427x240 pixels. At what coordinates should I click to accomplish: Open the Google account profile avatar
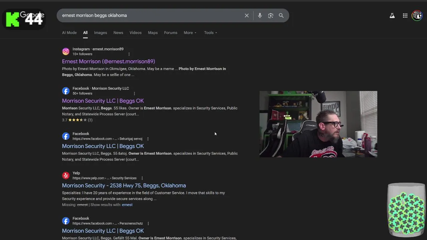417,15
